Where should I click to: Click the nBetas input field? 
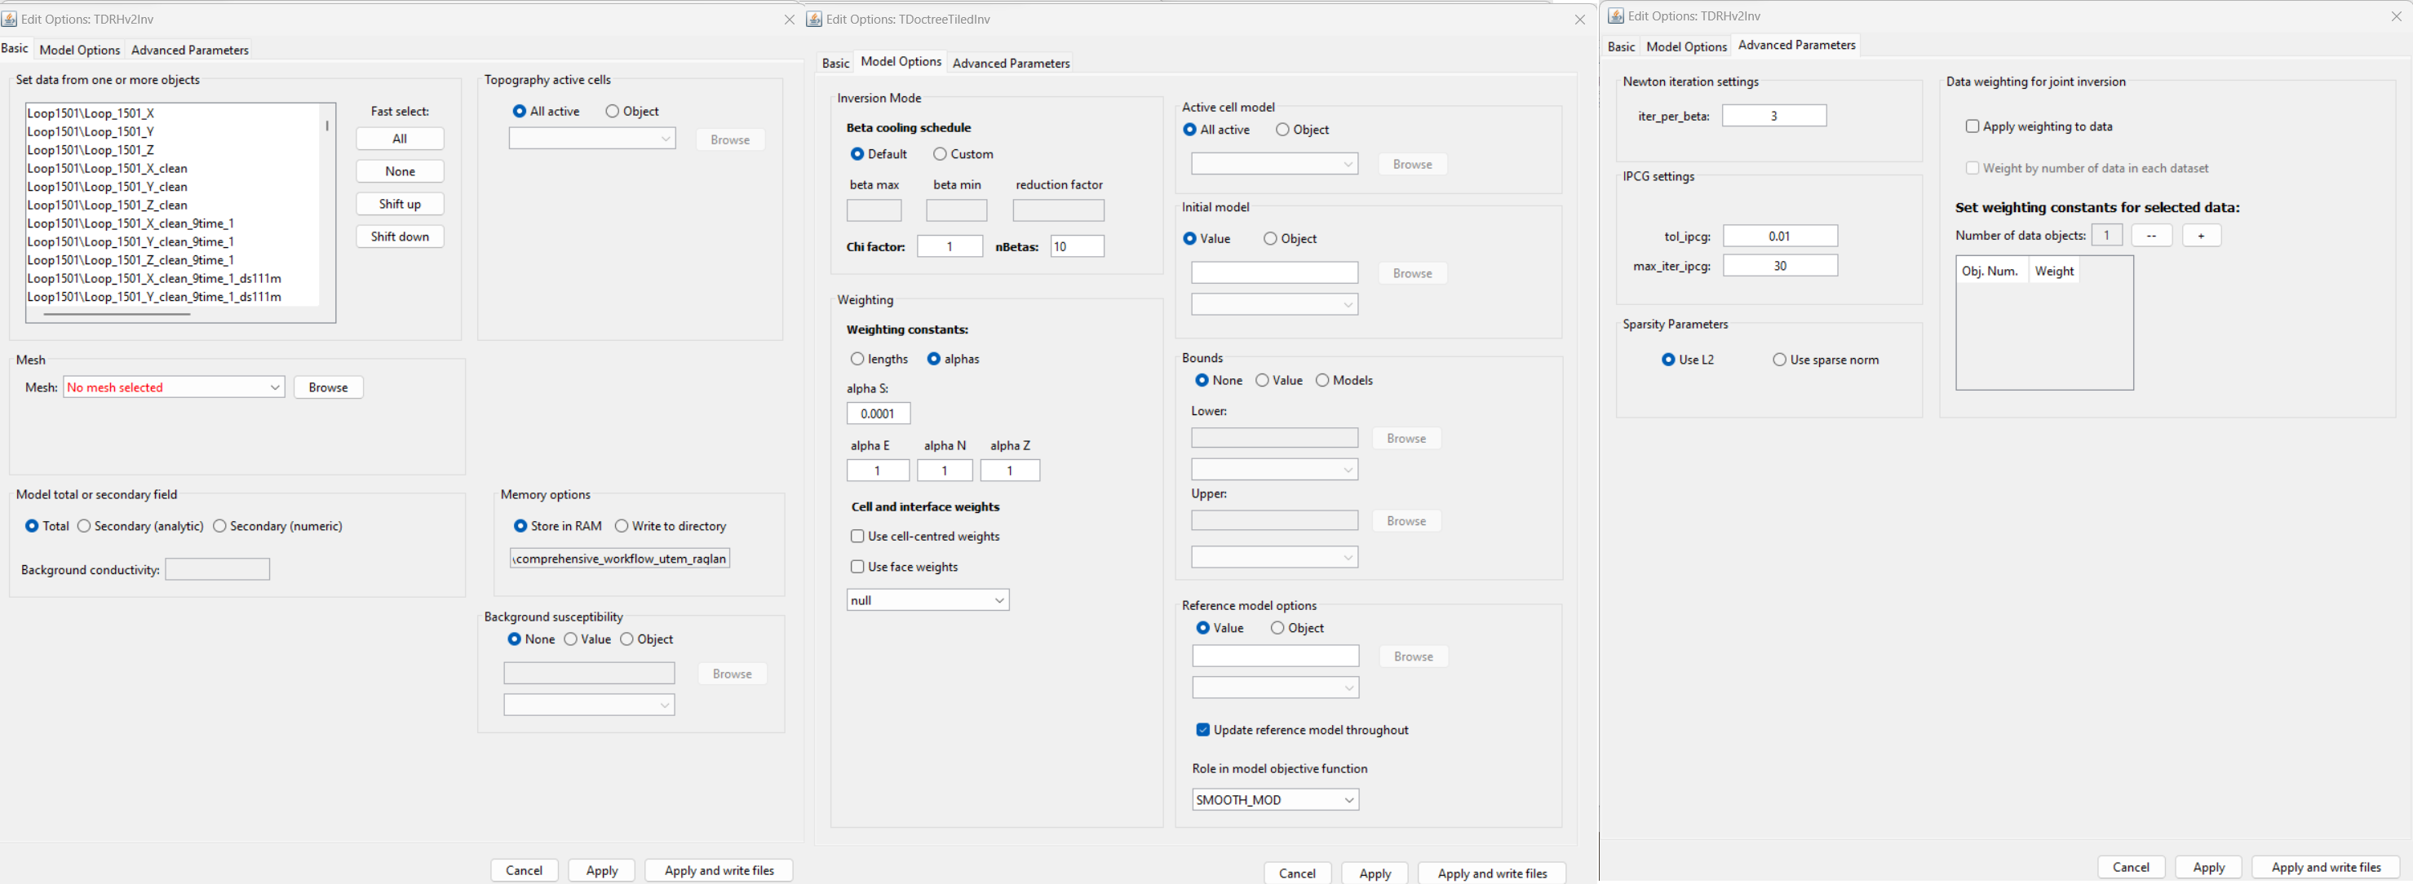coord(1078,247)
